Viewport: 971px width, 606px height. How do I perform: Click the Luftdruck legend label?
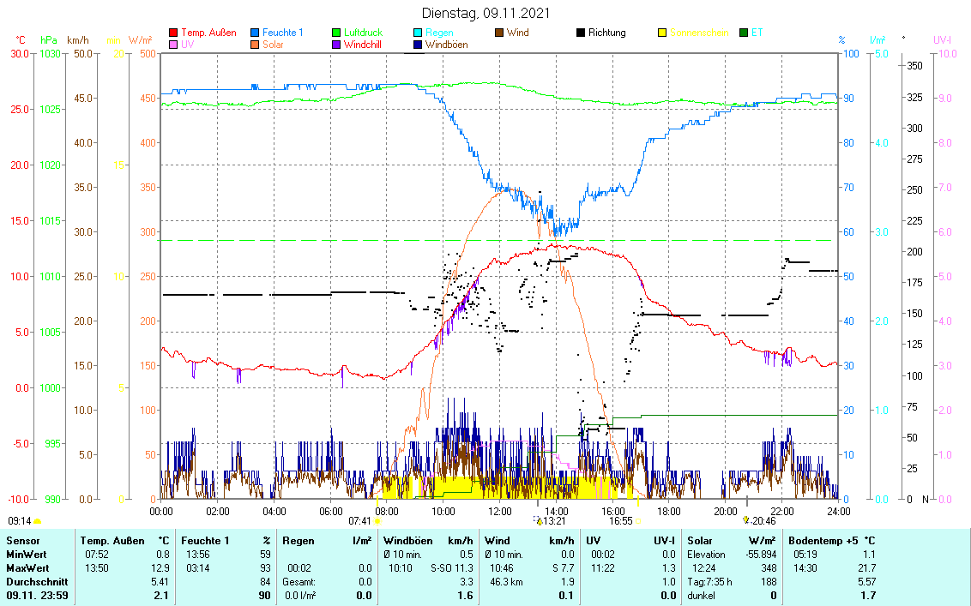pyautogui.click(x=364, y=33)
